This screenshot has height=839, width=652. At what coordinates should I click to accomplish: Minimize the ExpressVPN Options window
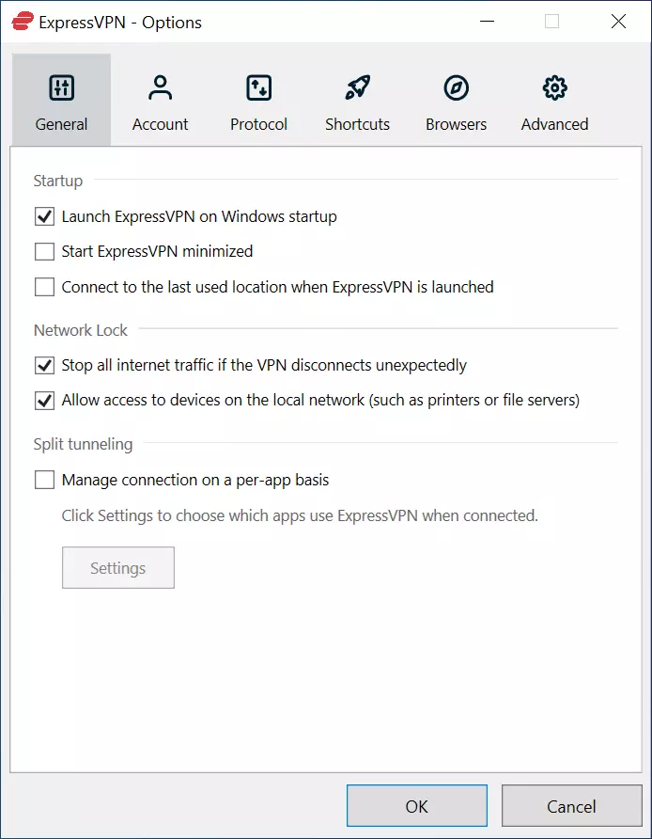487,22
